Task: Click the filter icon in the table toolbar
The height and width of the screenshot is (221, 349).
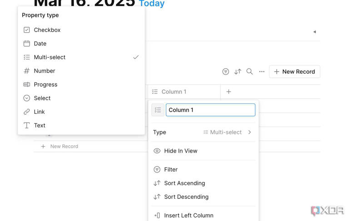Action: pos(225,72)
